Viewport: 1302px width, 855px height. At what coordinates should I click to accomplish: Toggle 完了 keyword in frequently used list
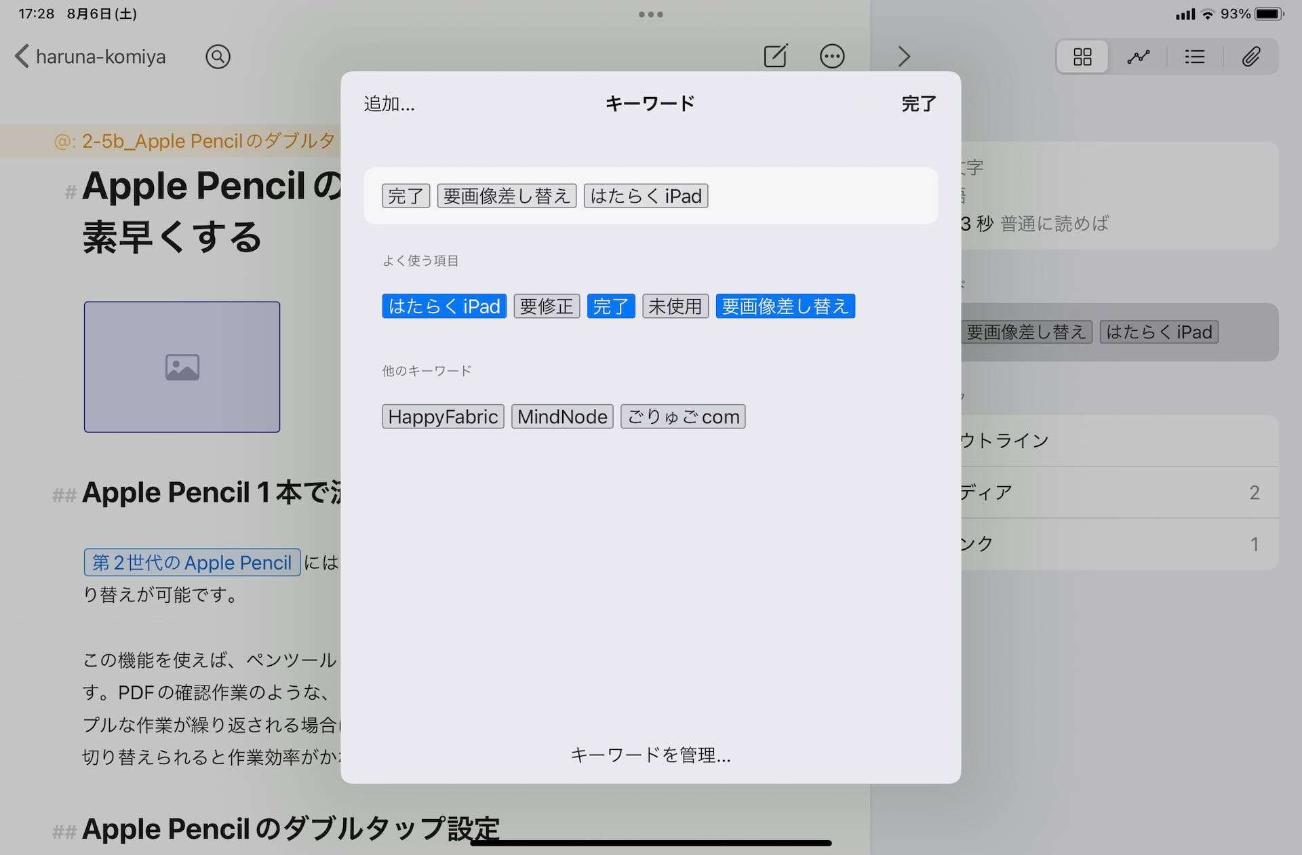(x=611, y=306)
